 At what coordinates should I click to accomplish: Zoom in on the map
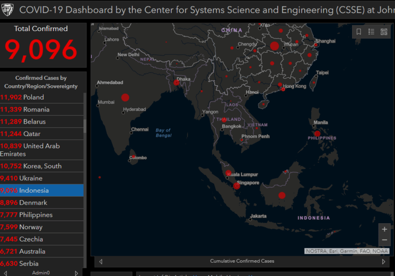click(384, 229)
